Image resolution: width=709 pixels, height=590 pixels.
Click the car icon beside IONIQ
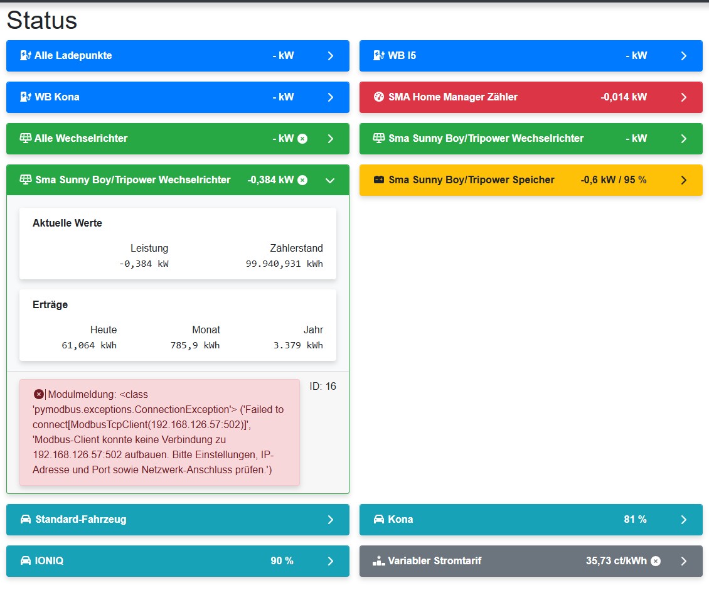26,561
